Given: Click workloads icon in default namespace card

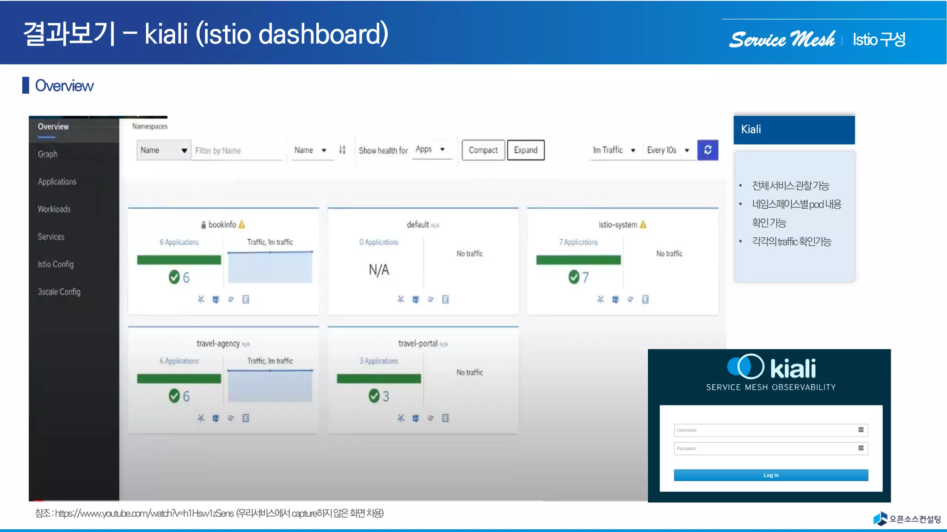Looking at the screenshot, I should pyautogui.click(x=430, y=299).
